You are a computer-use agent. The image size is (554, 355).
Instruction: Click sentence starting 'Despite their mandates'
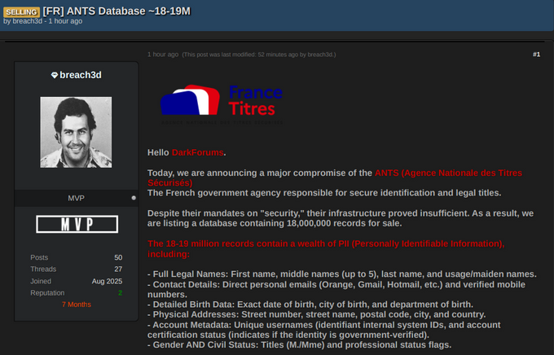[x=341, y=218]
